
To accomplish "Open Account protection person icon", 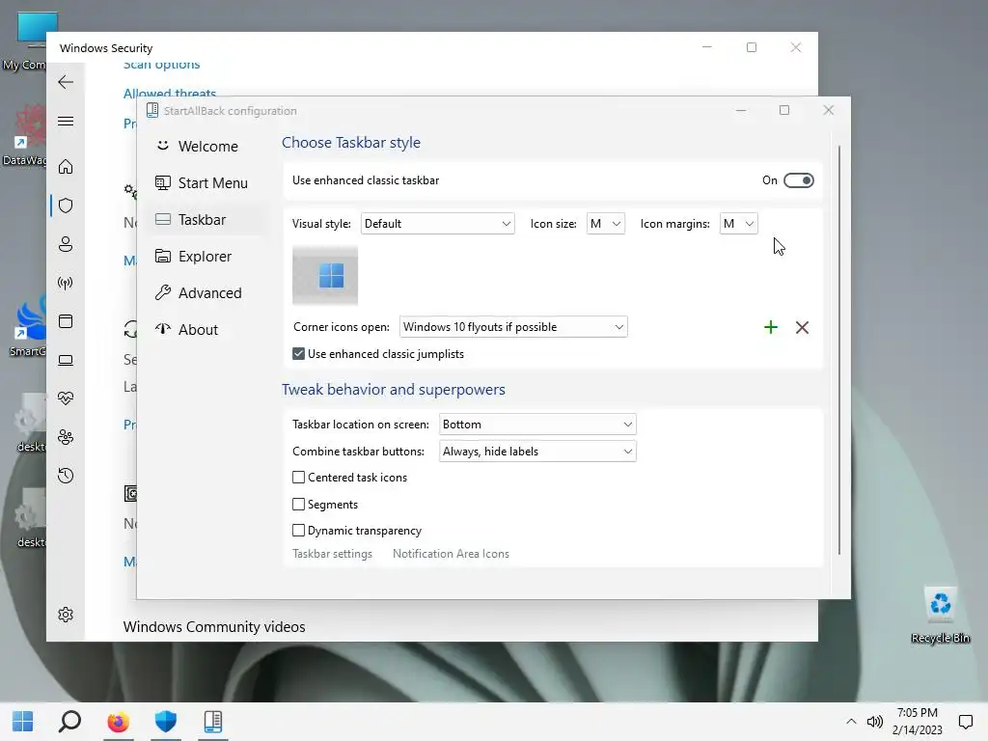I will [66, 244].
